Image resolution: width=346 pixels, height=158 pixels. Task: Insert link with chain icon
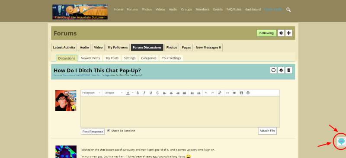coord(220,93)
